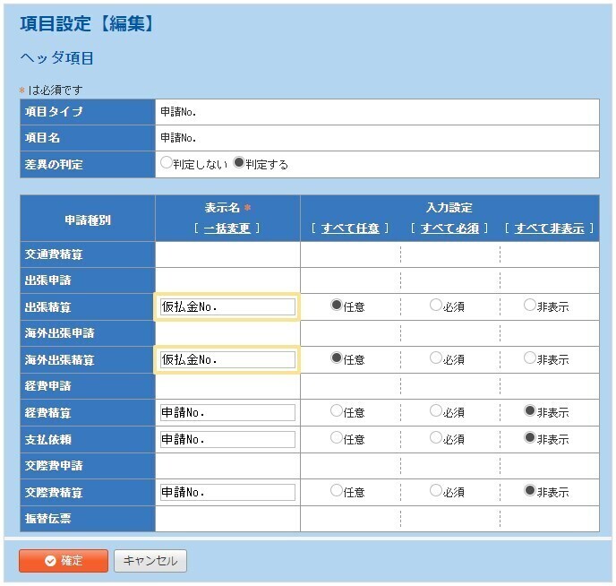Viewport: 616px width, 586px height.
Task: Set 支払依頼 to 必須
Action: pos(436,438)
